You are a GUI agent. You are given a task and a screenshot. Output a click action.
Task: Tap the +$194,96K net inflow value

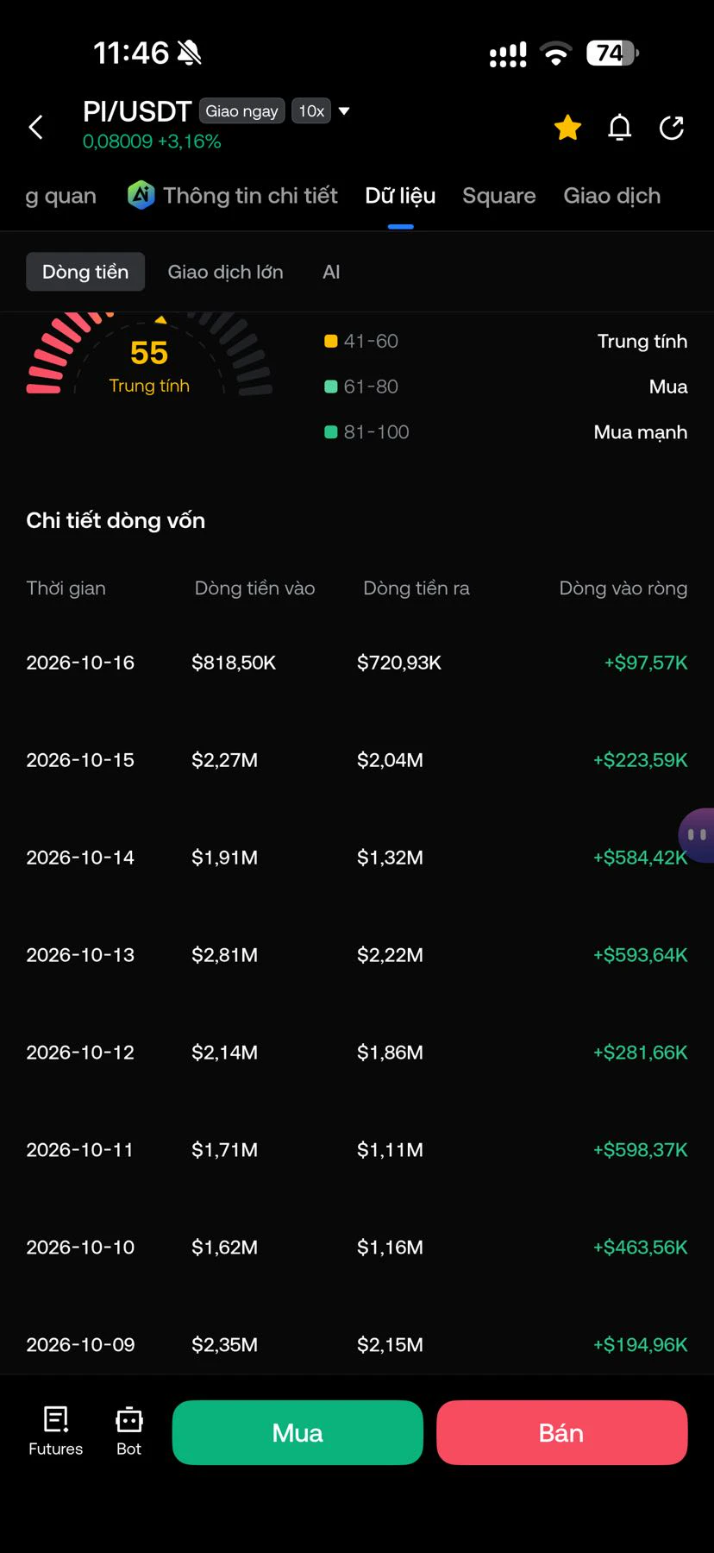[x=641, y=1345]
